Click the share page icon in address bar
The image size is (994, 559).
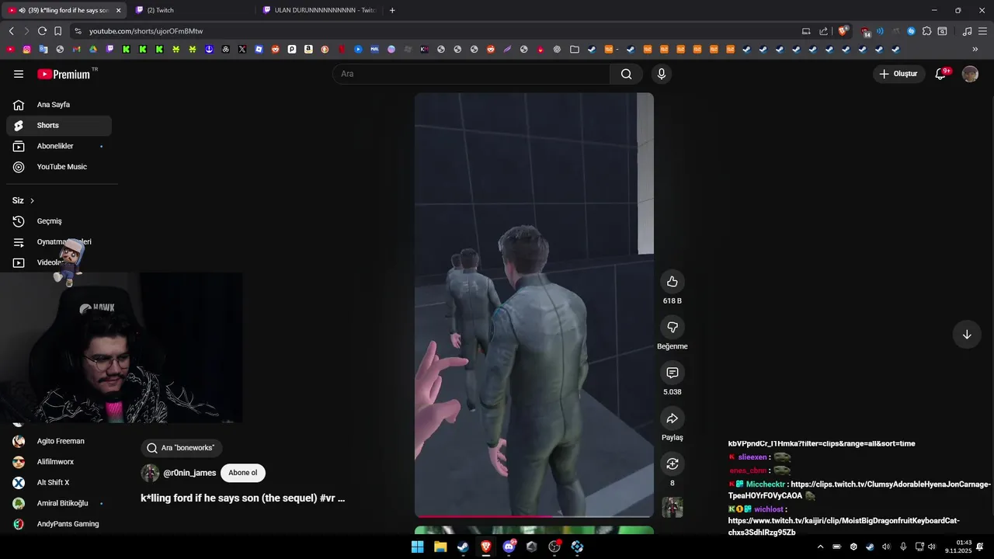(823, 31)
